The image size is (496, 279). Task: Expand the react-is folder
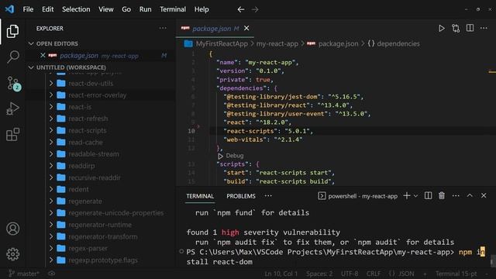pyautogui.click(x=51, y=107)
